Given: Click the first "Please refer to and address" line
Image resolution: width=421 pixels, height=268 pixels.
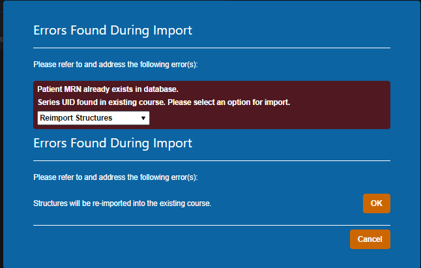Looking at the screenshot, I should point(115,65).
